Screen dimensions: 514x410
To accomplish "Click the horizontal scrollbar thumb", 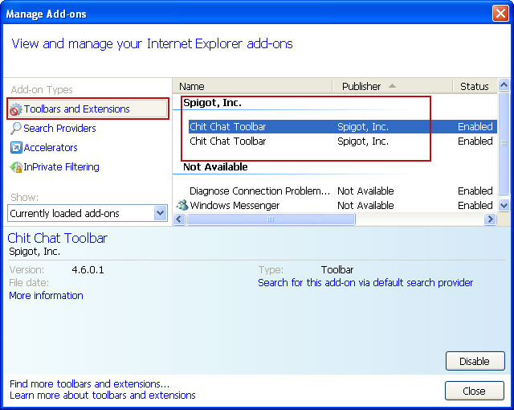I will point(271,219).
